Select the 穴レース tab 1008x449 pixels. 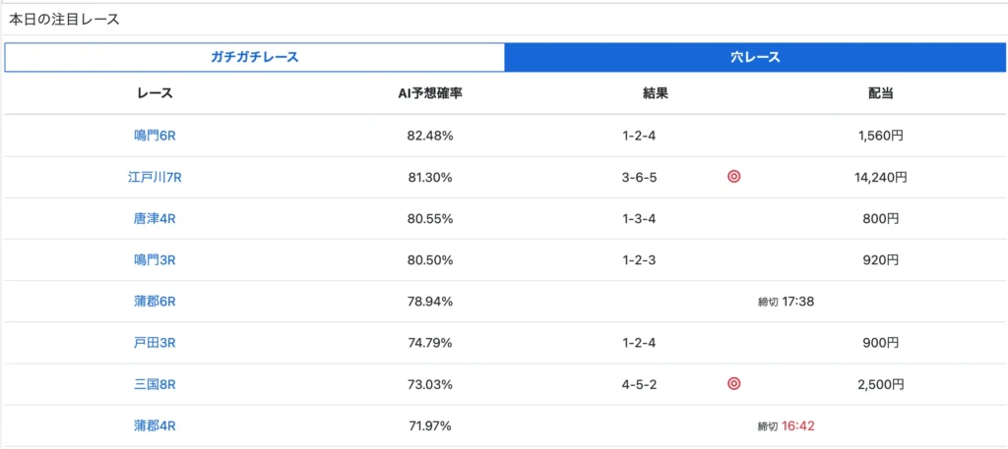(x=755, y=58)
